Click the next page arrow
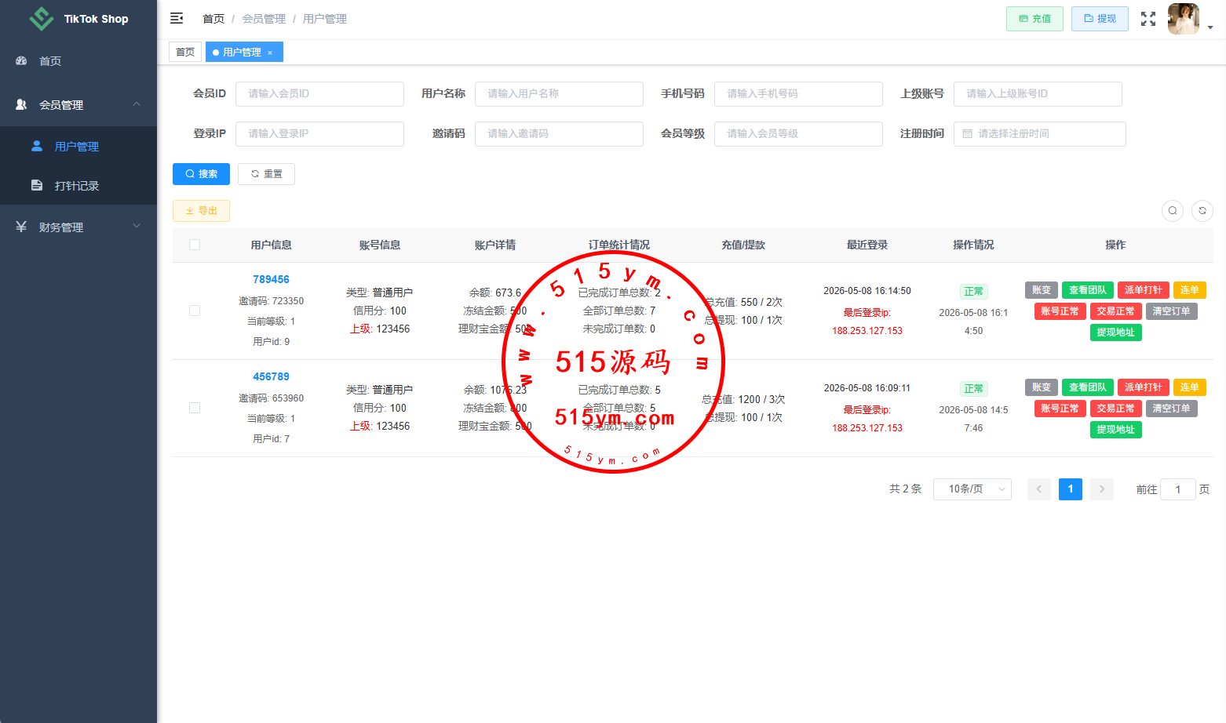The width and height of the screenshot is (1226, 723). point(1102,489)
